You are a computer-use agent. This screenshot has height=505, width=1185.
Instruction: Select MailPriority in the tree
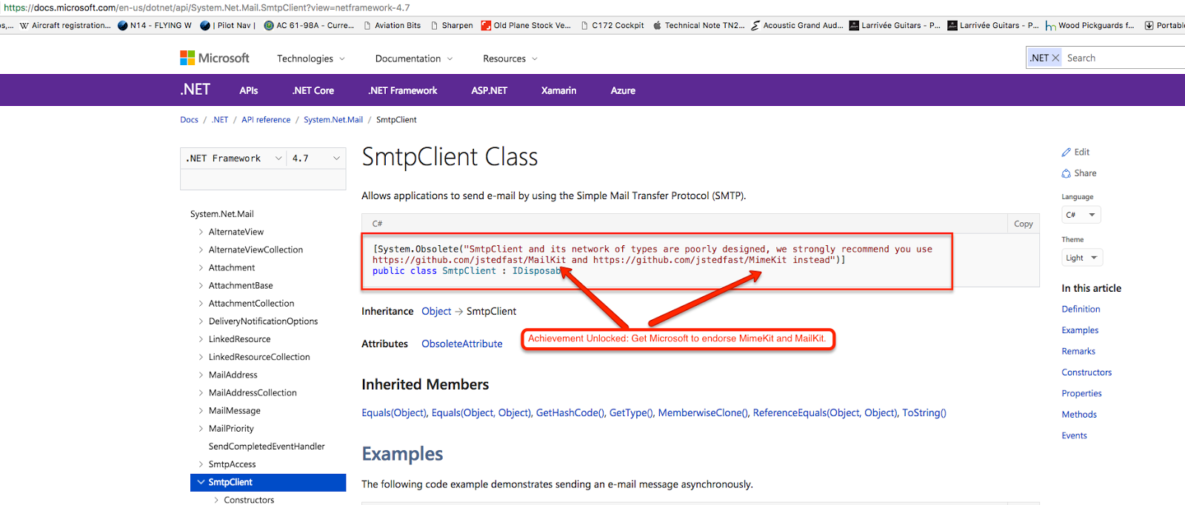[x=231, y=429]
